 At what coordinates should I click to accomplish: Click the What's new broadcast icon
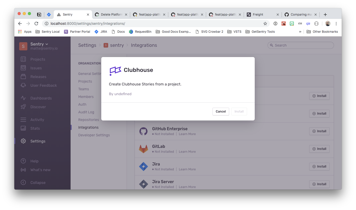pyautogui.click(x=23, y=170)
